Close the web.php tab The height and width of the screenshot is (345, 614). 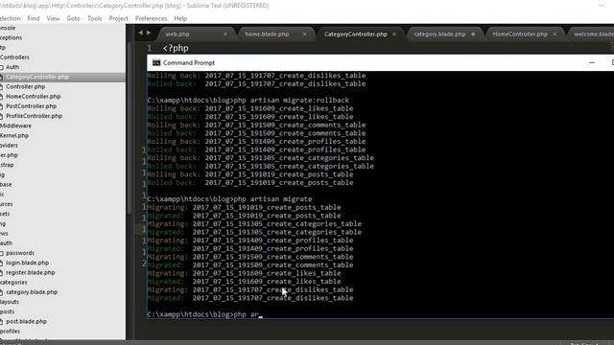point(225,34)
